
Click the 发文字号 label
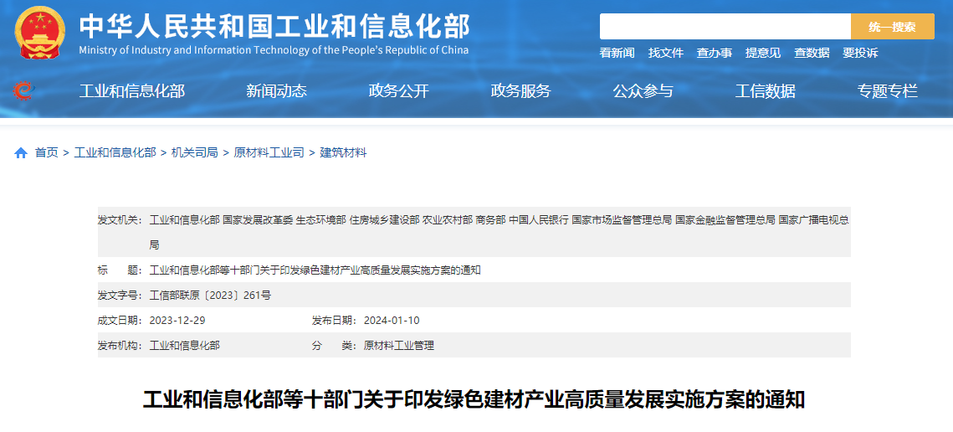[120, 295]
